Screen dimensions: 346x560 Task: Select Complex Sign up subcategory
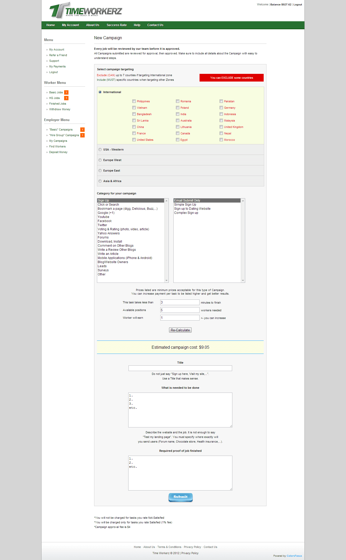207,213
